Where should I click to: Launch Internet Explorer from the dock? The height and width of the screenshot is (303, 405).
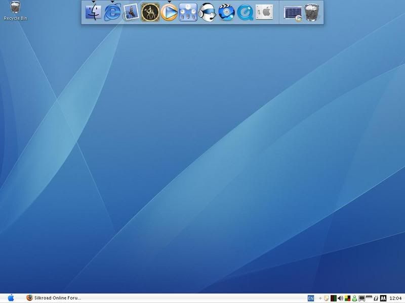(x=112, y=12)
